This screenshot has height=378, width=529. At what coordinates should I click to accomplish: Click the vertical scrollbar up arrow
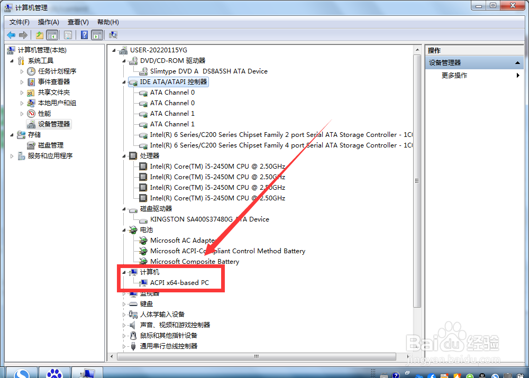point(417,50)
